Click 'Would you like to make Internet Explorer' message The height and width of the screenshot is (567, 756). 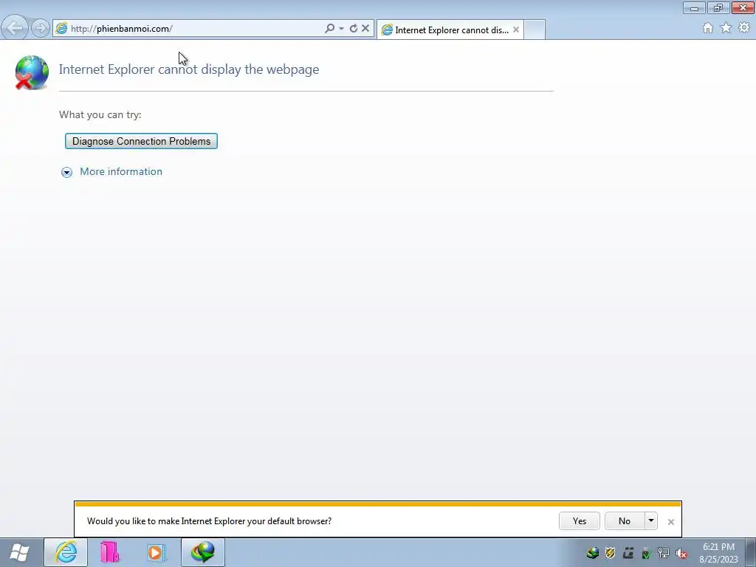coord(209,521)
